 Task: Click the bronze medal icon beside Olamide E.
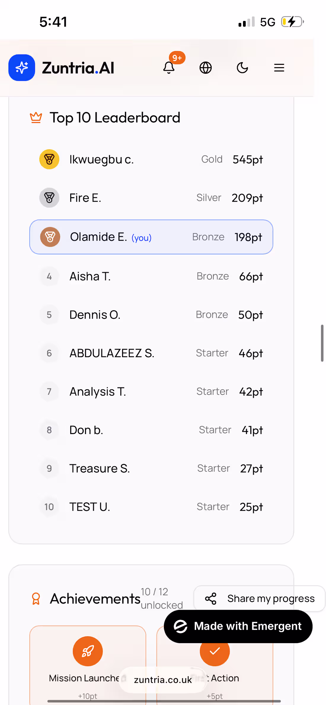[50, 237]
